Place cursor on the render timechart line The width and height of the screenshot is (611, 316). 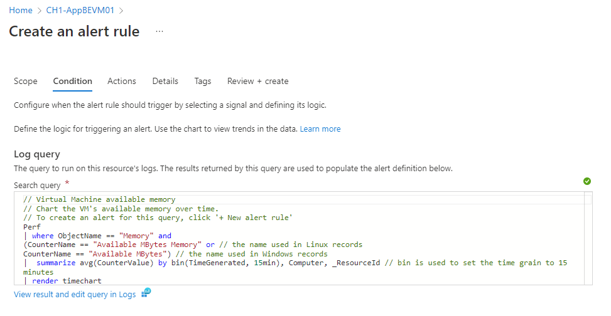[x=58, y=281]
